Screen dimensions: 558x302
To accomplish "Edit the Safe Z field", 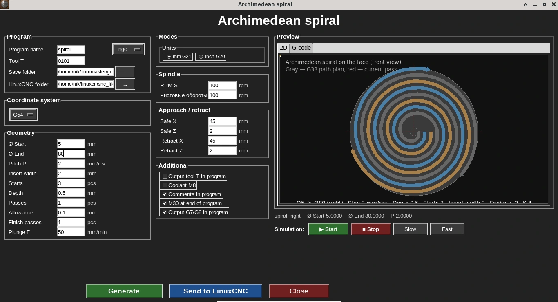I will point(222,131).
